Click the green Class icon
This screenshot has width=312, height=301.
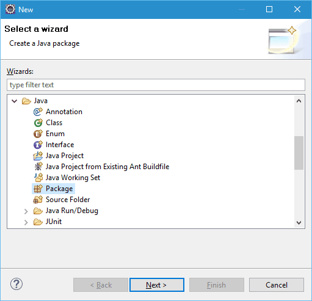[38, 123]
